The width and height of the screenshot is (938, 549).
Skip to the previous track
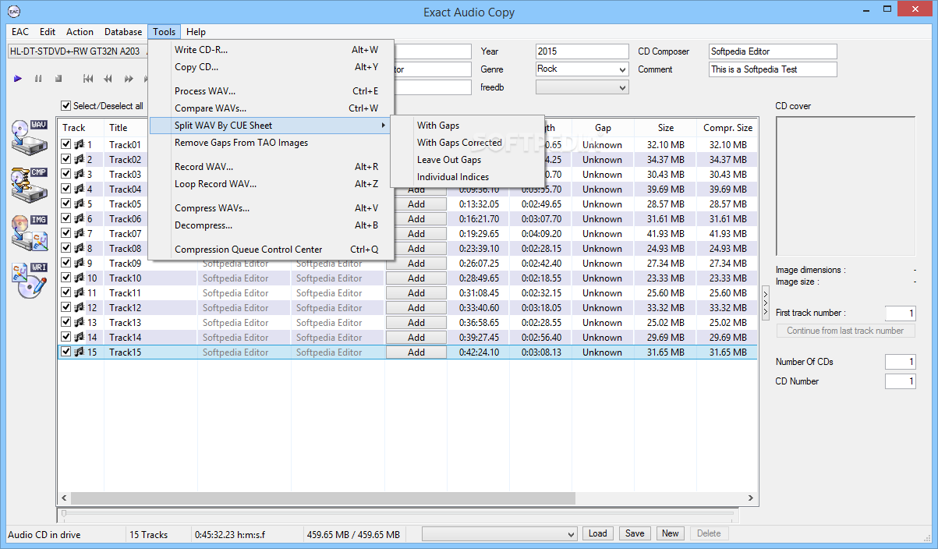pyautogui.click(x=88, y=79)
